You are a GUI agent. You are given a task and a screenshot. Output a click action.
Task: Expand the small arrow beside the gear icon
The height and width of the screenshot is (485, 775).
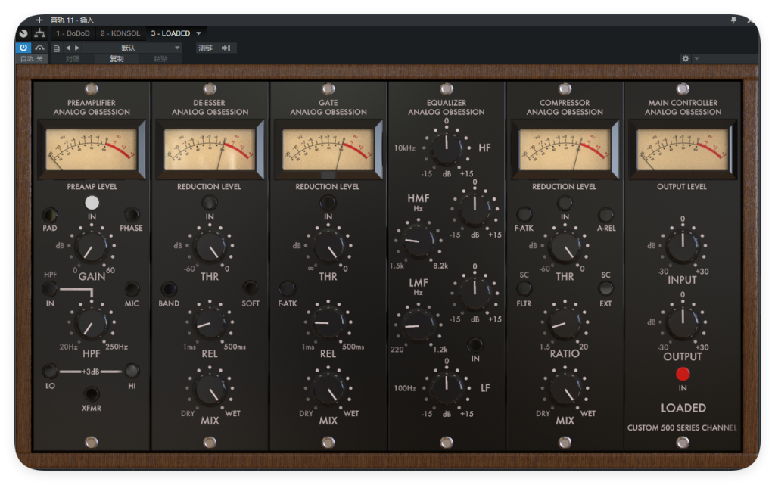point(696,58)
